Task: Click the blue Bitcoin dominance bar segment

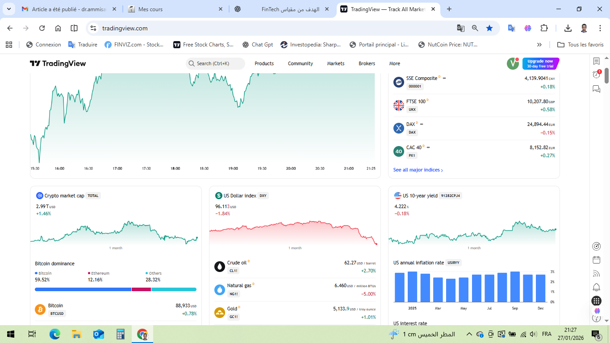Action: 83,289
